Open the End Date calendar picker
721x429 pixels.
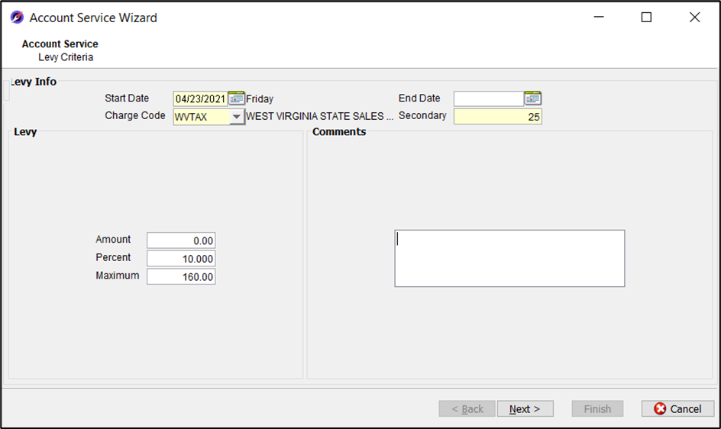tap(532, 98)
